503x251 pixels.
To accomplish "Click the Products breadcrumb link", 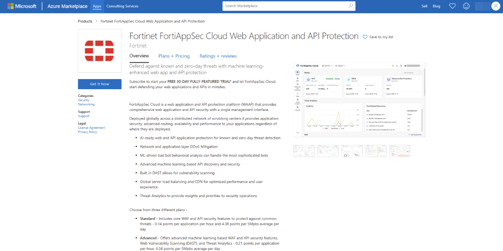I will coord(85,21).
